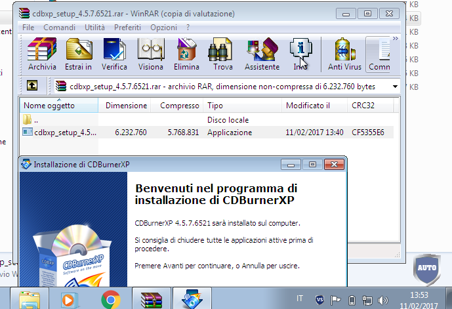Click the VS shield tray icon
This screenshot has height=309, width=452.
click(x=319, y=300)
